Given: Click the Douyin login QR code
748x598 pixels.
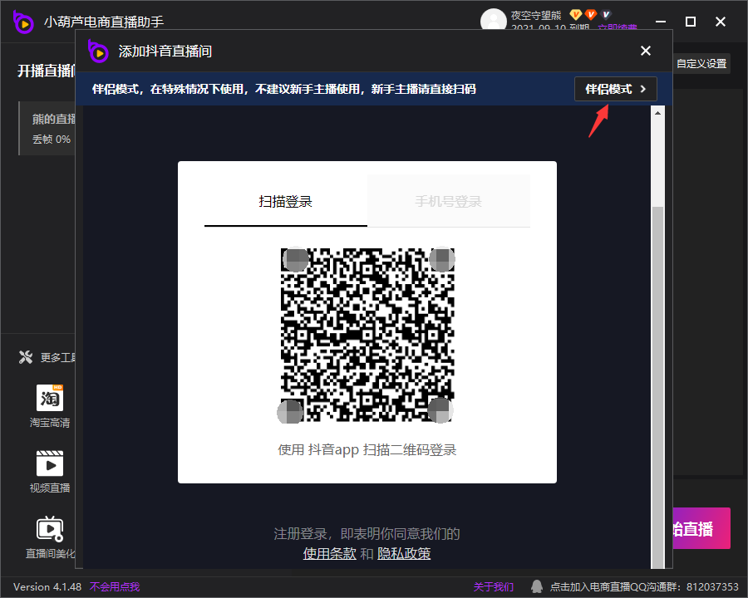Looking at the screenshot, I should (367, 335).
